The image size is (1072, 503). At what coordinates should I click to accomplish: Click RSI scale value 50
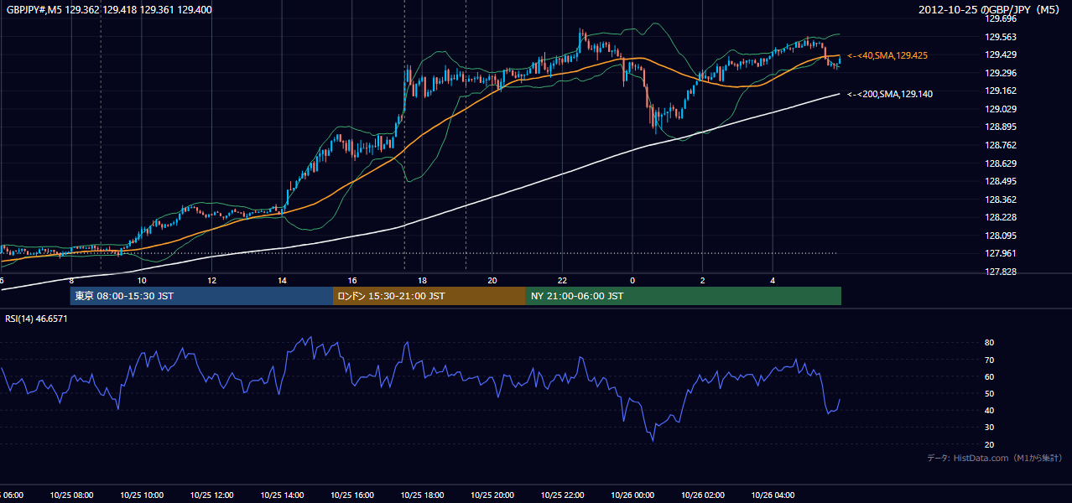989,393
